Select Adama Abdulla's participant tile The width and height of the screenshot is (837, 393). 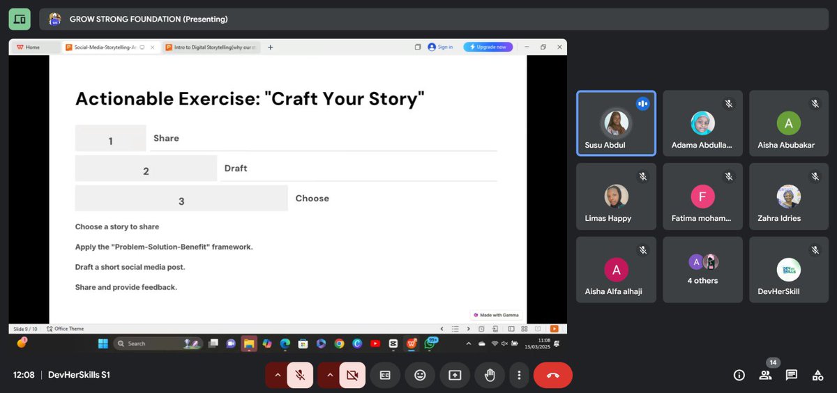[702, 123]
